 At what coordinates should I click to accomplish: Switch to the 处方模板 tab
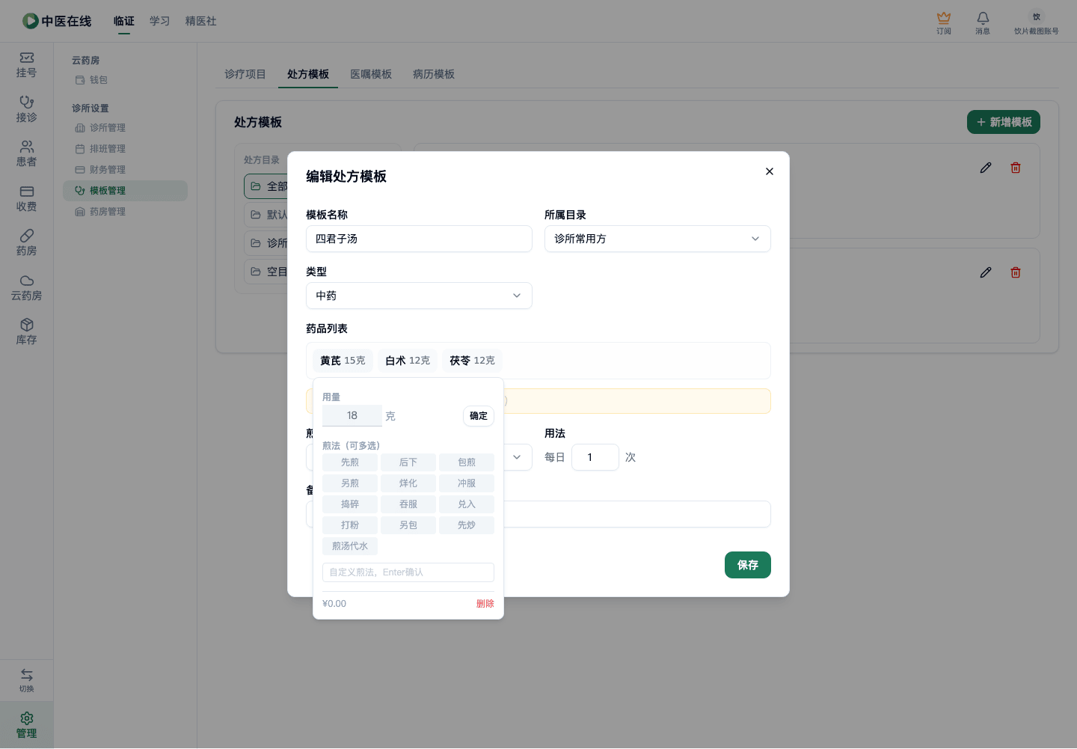(x=308, y=74)
